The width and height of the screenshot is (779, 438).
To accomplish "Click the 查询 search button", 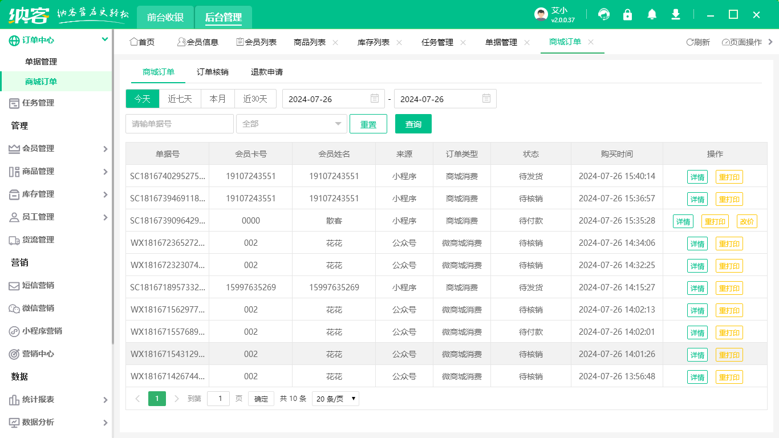I will click(413, 124).
